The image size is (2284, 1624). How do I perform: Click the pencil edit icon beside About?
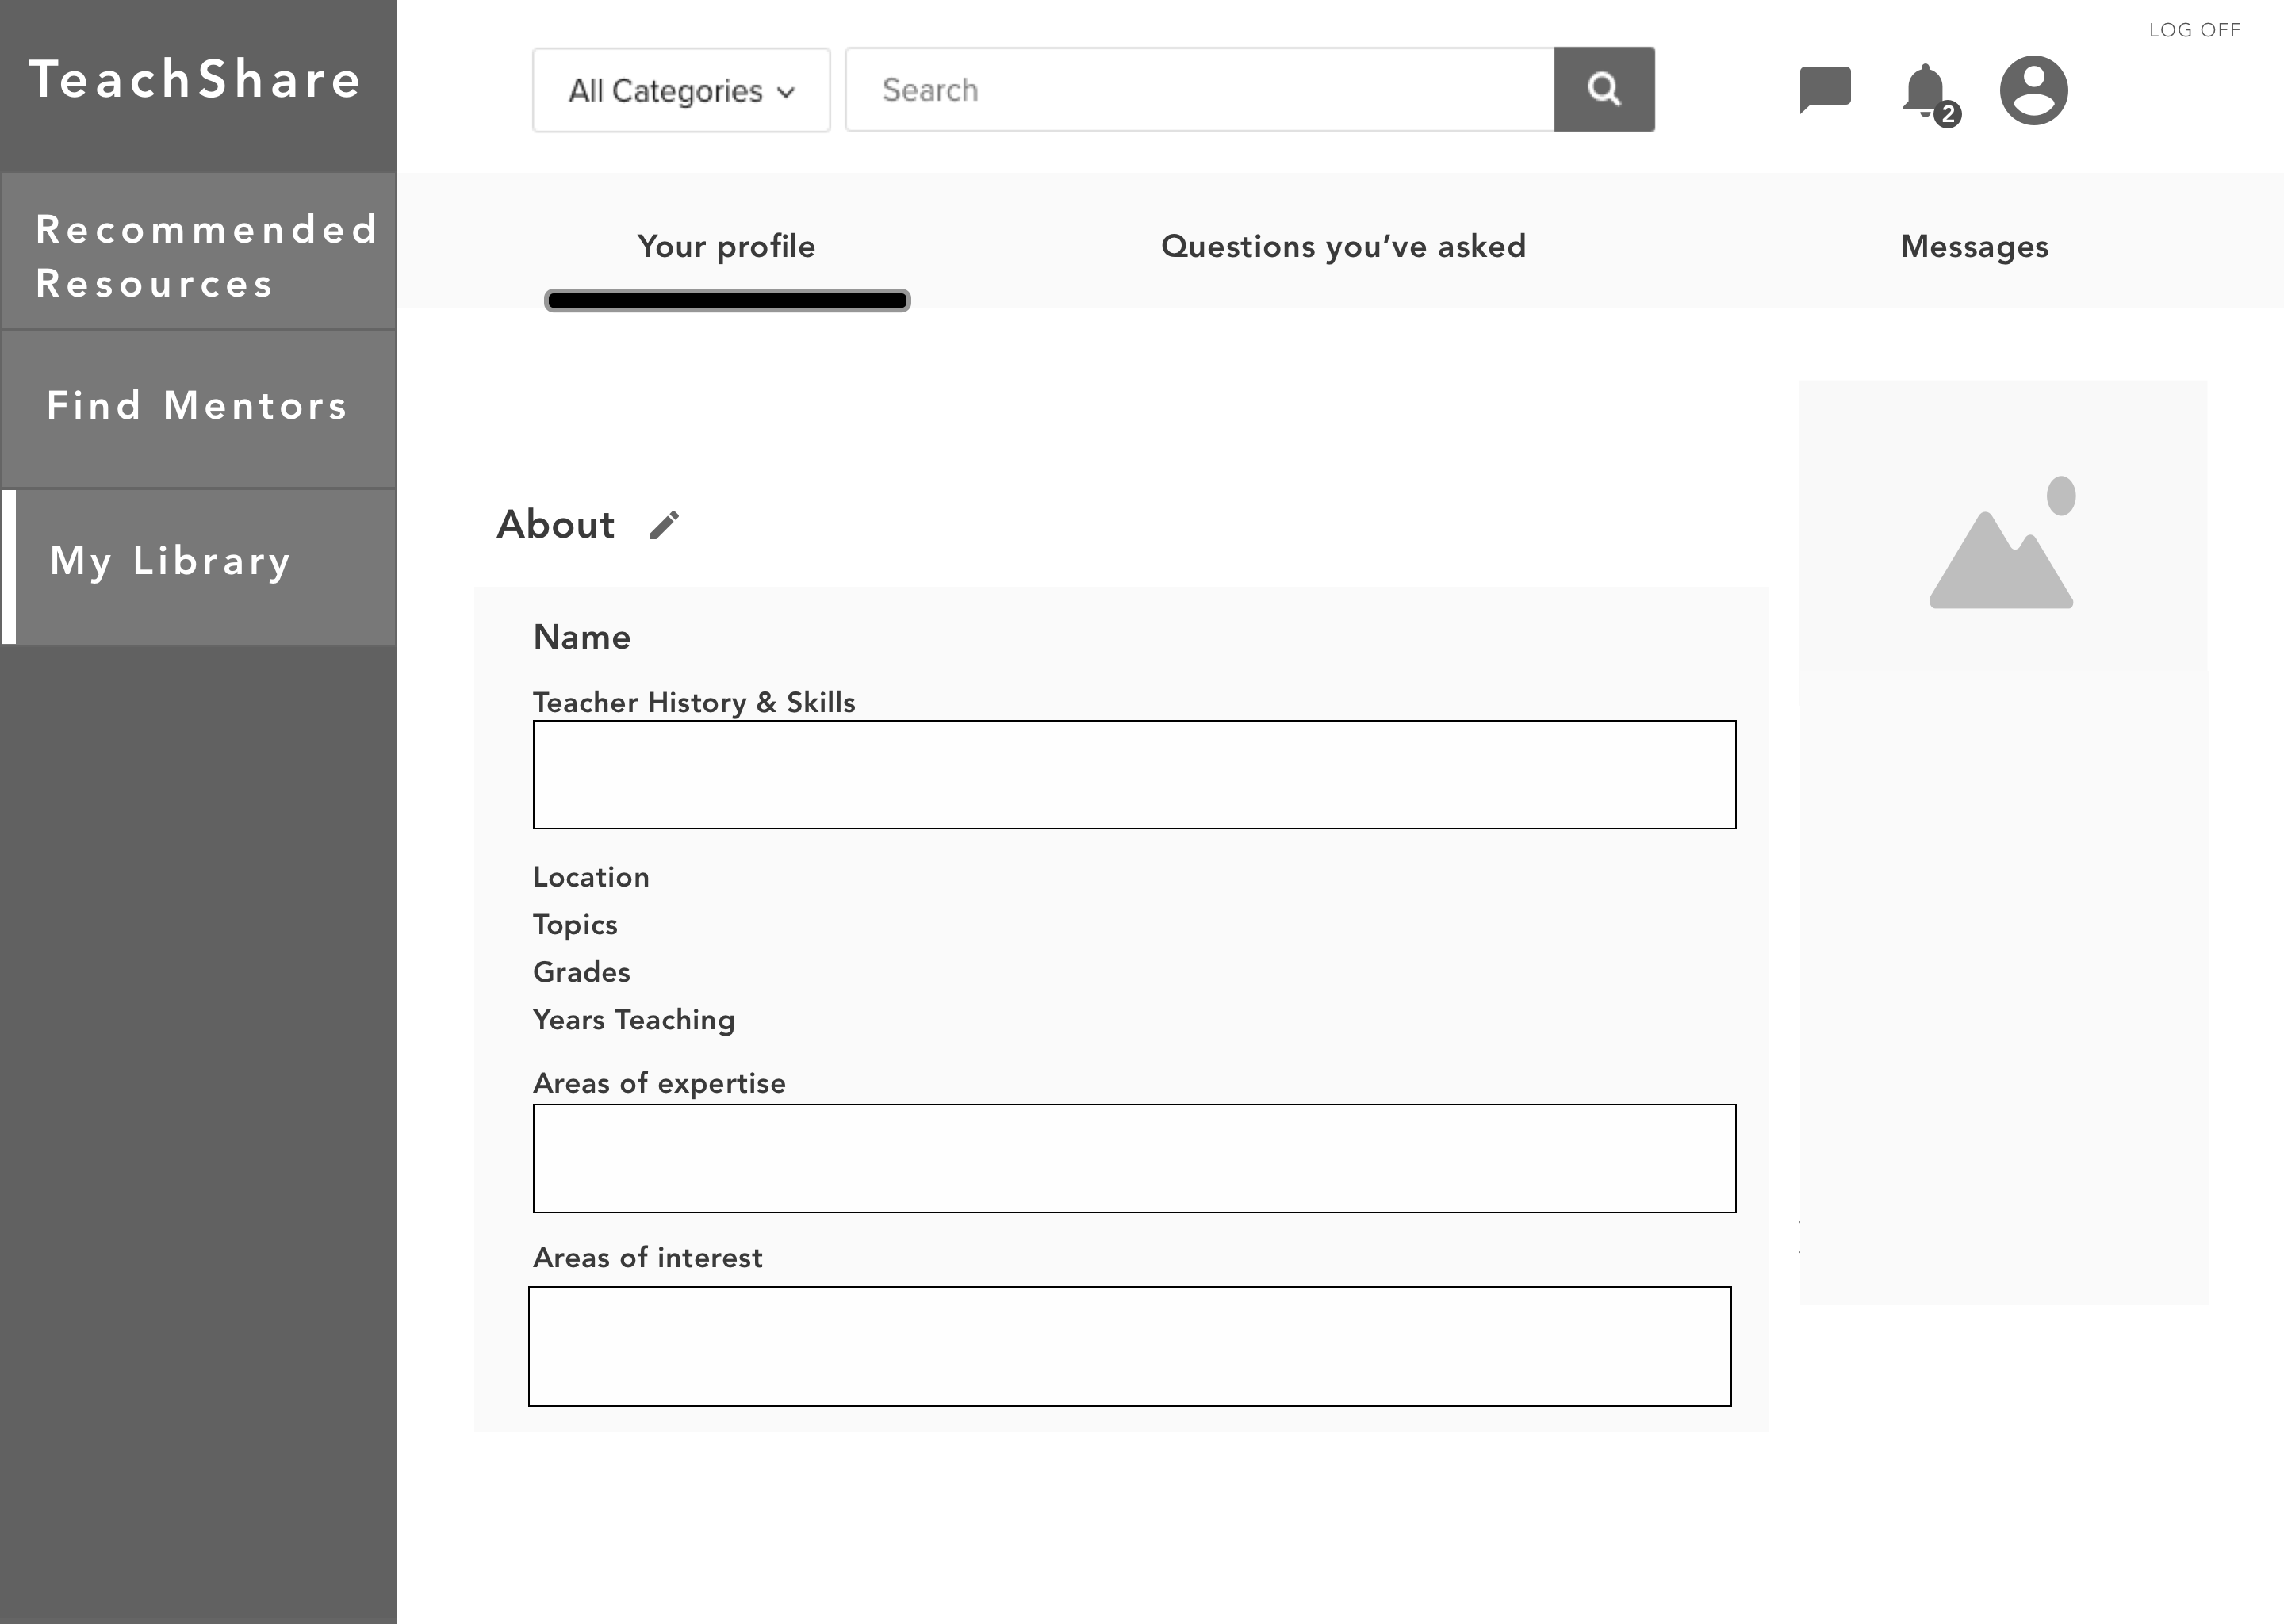[x=664, y=525]
